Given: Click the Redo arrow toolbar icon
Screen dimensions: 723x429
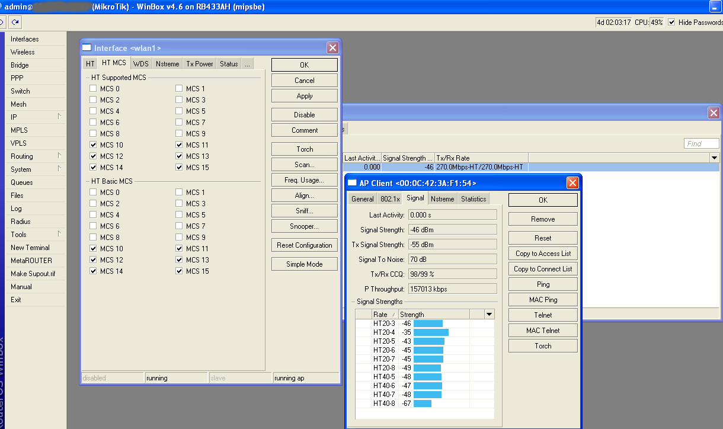Looking at the screenshot, I should 15,23.
